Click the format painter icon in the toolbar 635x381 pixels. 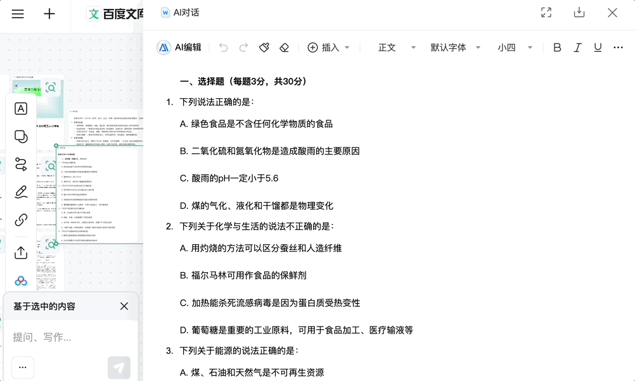coord(264,46)
